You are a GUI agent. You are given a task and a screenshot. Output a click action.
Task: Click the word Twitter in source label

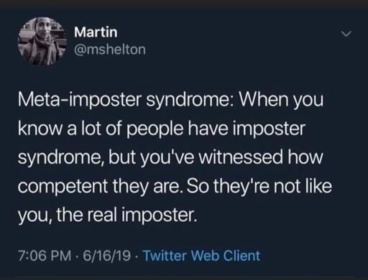165,256
